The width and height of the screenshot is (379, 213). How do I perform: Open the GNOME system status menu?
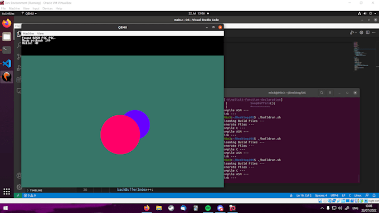tap(367, 13)
